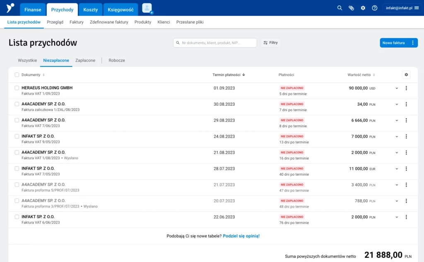Follow the Podziel się opinią link
This screenshot has height=262, width=424.
coord(241,236)
